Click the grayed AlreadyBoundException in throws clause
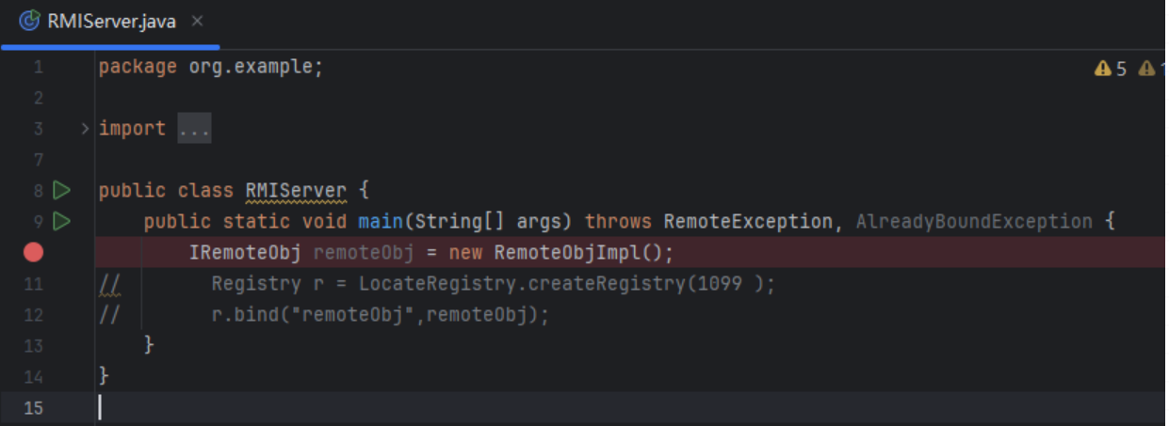The width and height of the screenshot is (1169, 426). tap(973, 222)
